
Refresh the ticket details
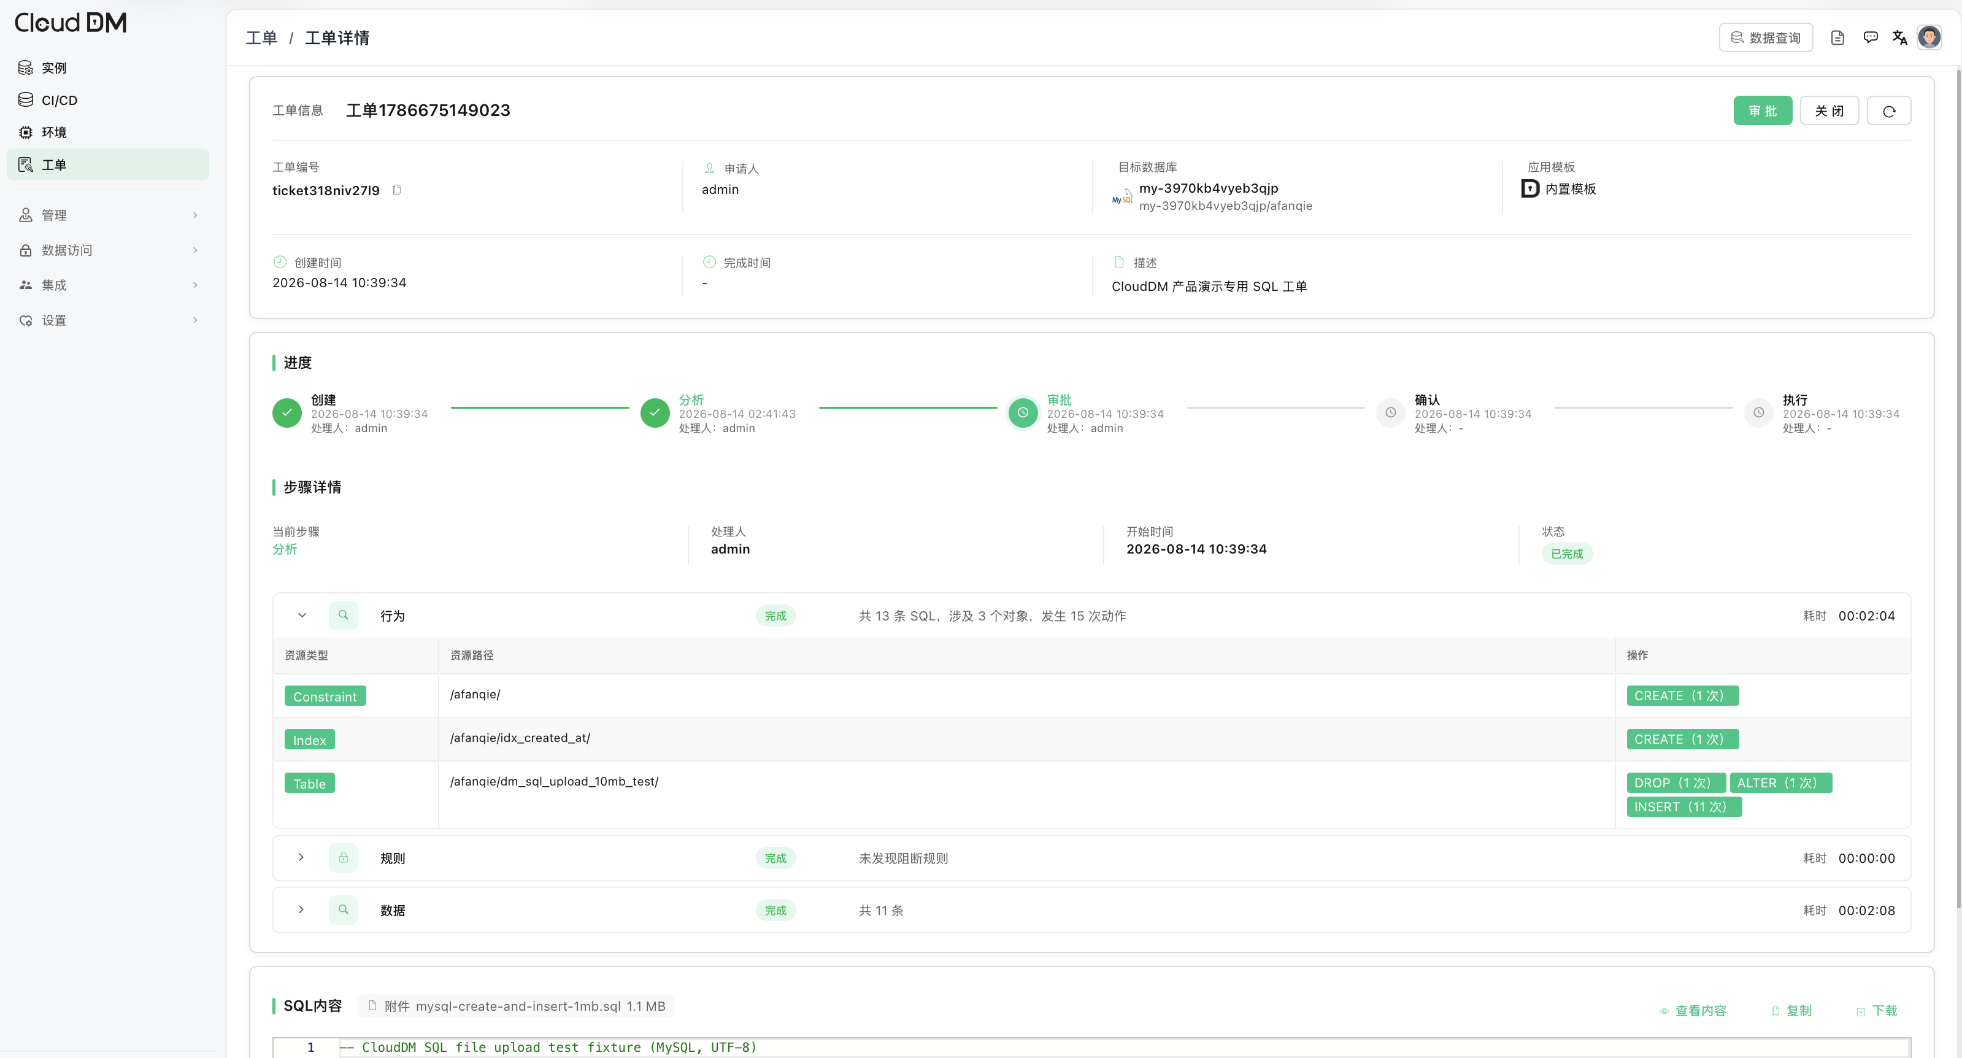click(1889, 110)
